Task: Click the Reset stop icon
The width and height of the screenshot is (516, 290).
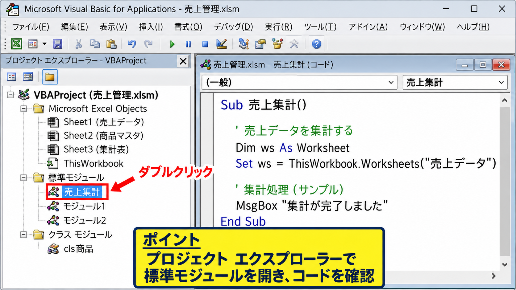Action: pyautogui.click(x=205, y=44)
